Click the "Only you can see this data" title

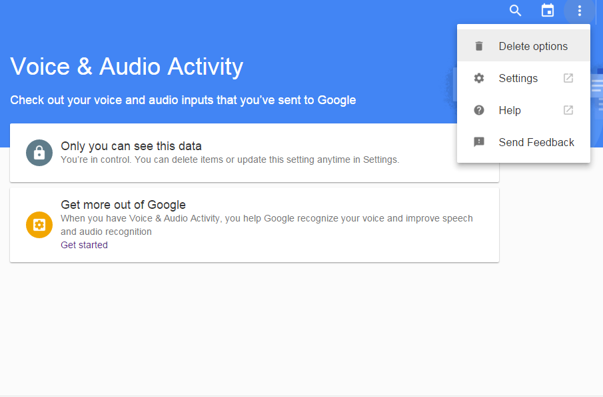131,145
